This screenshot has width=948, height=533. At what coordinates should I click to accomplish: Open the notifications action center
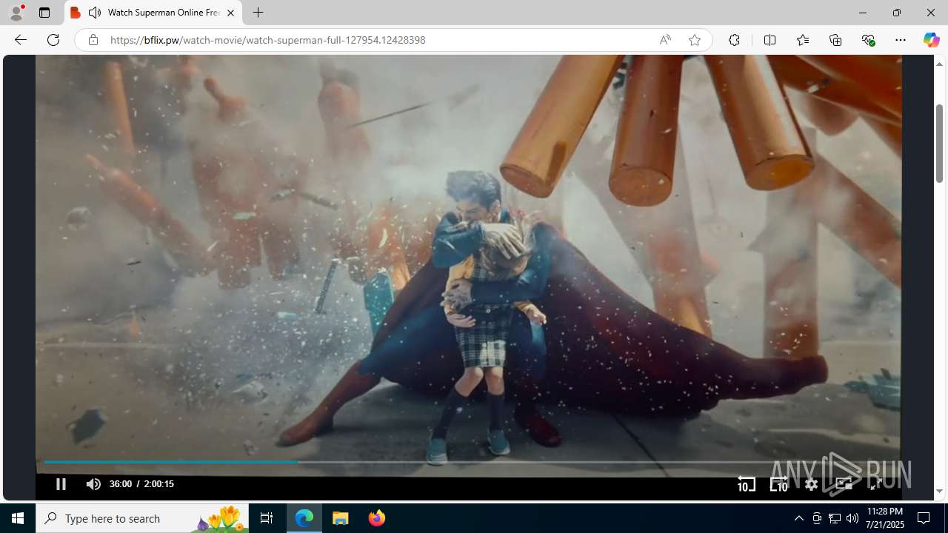(924, 518)
